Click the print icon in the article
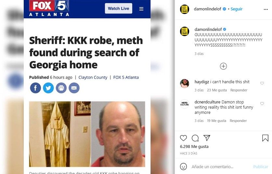 61,88
